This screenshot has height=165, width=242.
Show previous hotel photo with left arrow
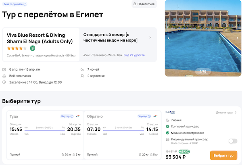[169, 38]
